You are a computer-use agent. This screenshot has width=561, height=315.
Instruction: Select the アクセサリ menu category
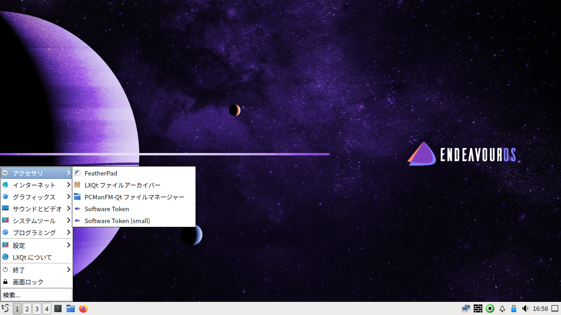point(37,173)
